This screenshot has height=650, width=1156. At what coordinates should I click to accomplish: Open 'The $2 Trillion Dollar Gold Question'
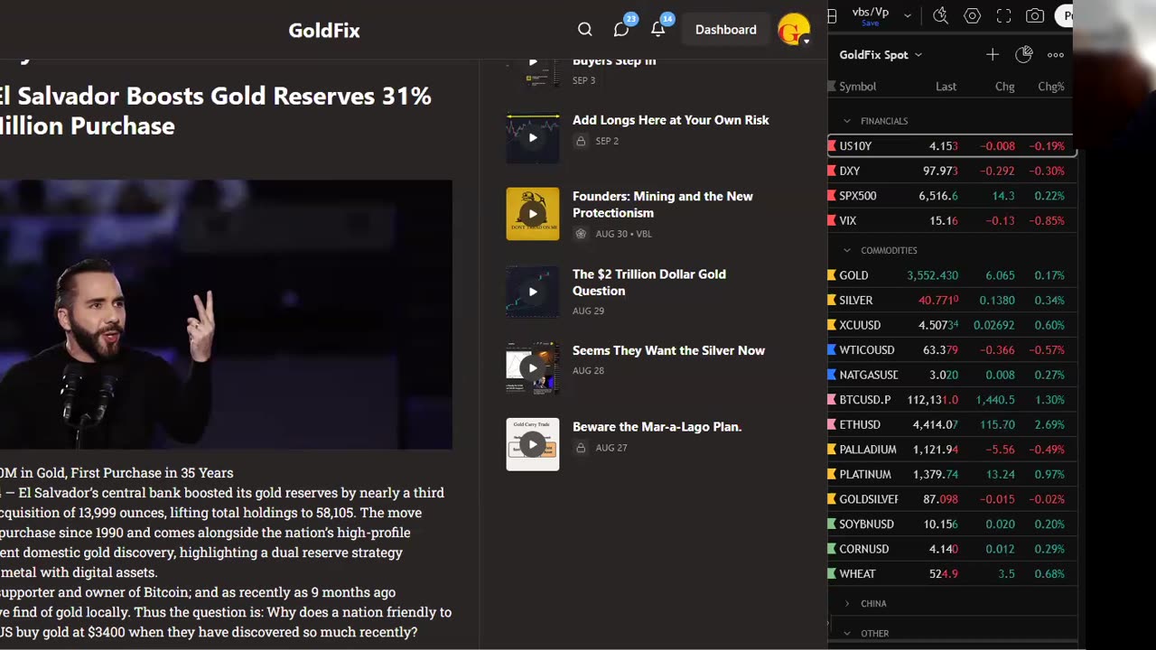coord(649,283)
